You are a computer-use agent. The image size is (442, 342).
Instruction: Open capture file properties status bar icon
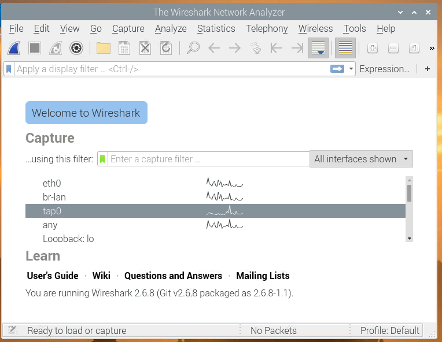click(12, 330)
